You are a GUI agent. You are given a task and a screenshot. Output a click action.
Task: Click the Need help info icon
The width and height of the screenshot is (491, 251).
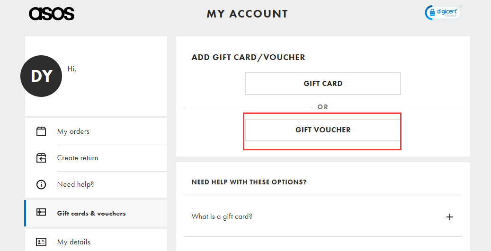41,184
